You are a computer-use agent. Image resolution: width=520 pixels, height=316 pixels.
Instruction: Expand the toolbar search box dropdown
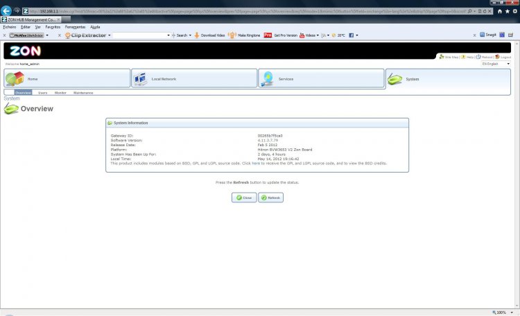pos(168,35)
